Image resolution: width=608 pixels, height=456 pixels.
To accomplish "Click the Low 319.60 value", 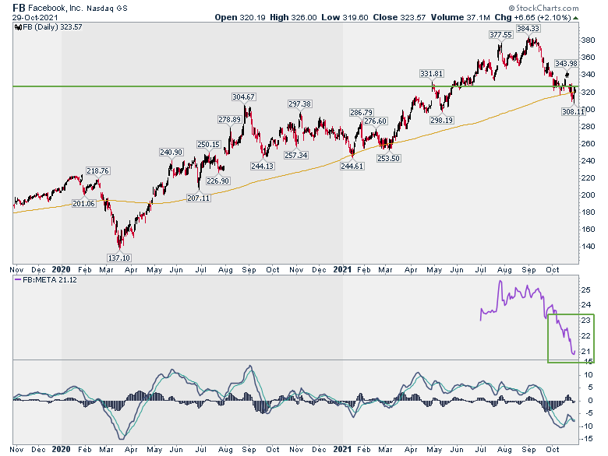I will click(345, 17).
